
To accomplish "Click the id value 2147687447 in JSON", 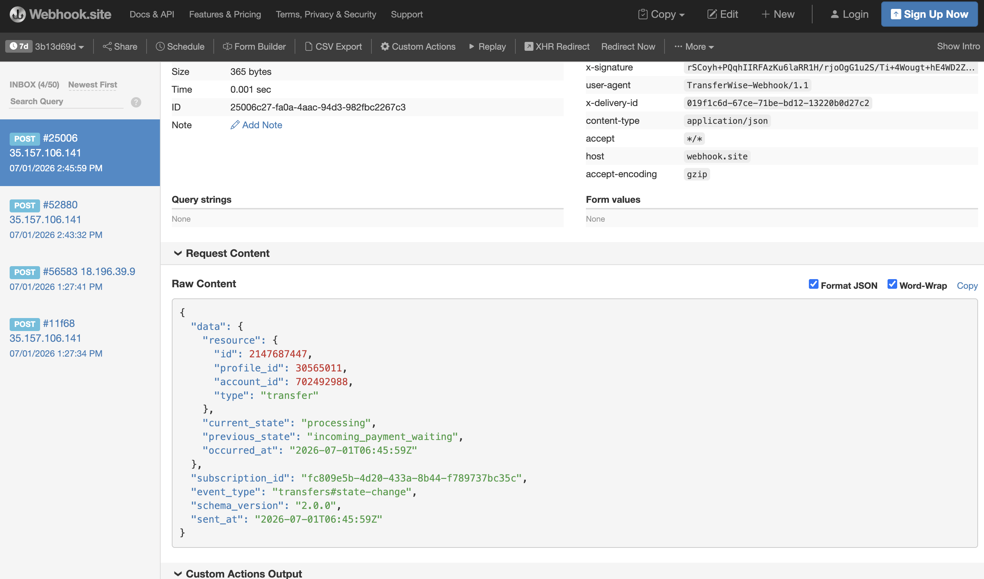I will 278,354.
